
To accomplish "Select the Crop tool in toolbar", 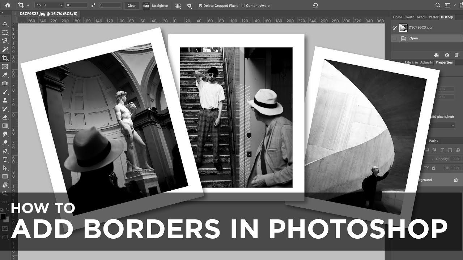I will coord(5,58).
